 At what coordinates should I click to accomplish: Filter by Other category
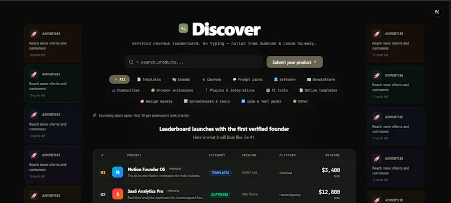[x=300, y=101]
